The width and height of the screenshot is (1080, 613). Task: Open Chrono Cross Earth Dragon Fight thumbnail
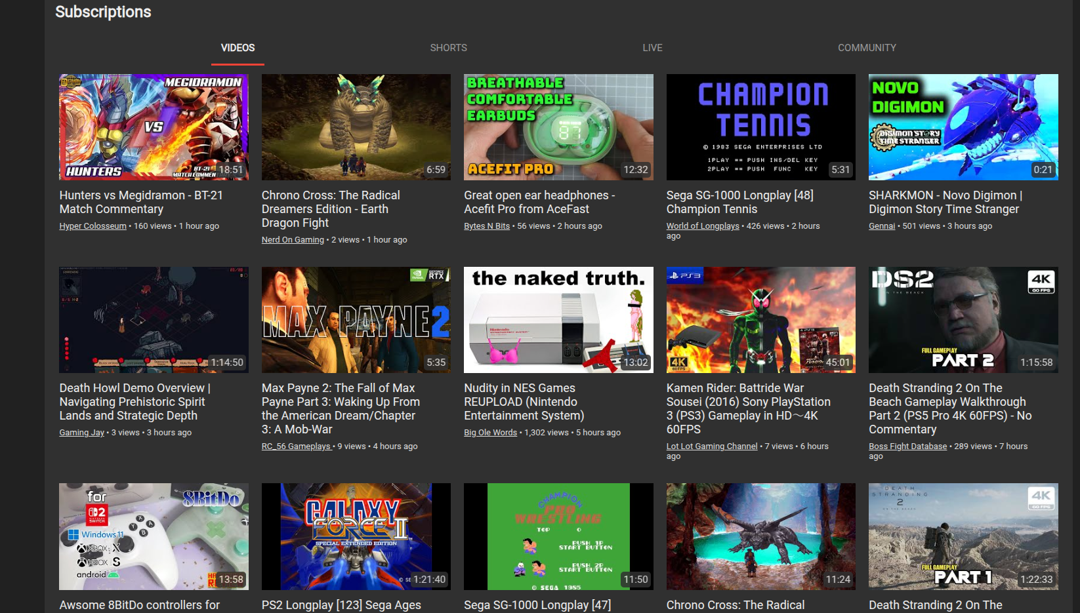(356, 127)
